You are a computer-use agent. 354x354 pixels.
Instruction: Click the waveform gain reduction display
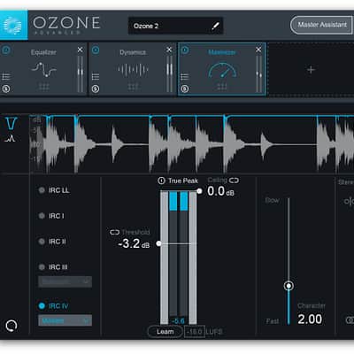tap(192, 144)
